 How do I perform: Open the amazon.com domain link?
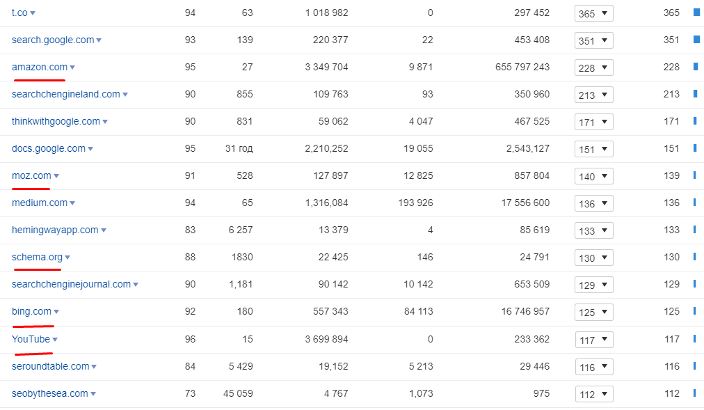39,67
